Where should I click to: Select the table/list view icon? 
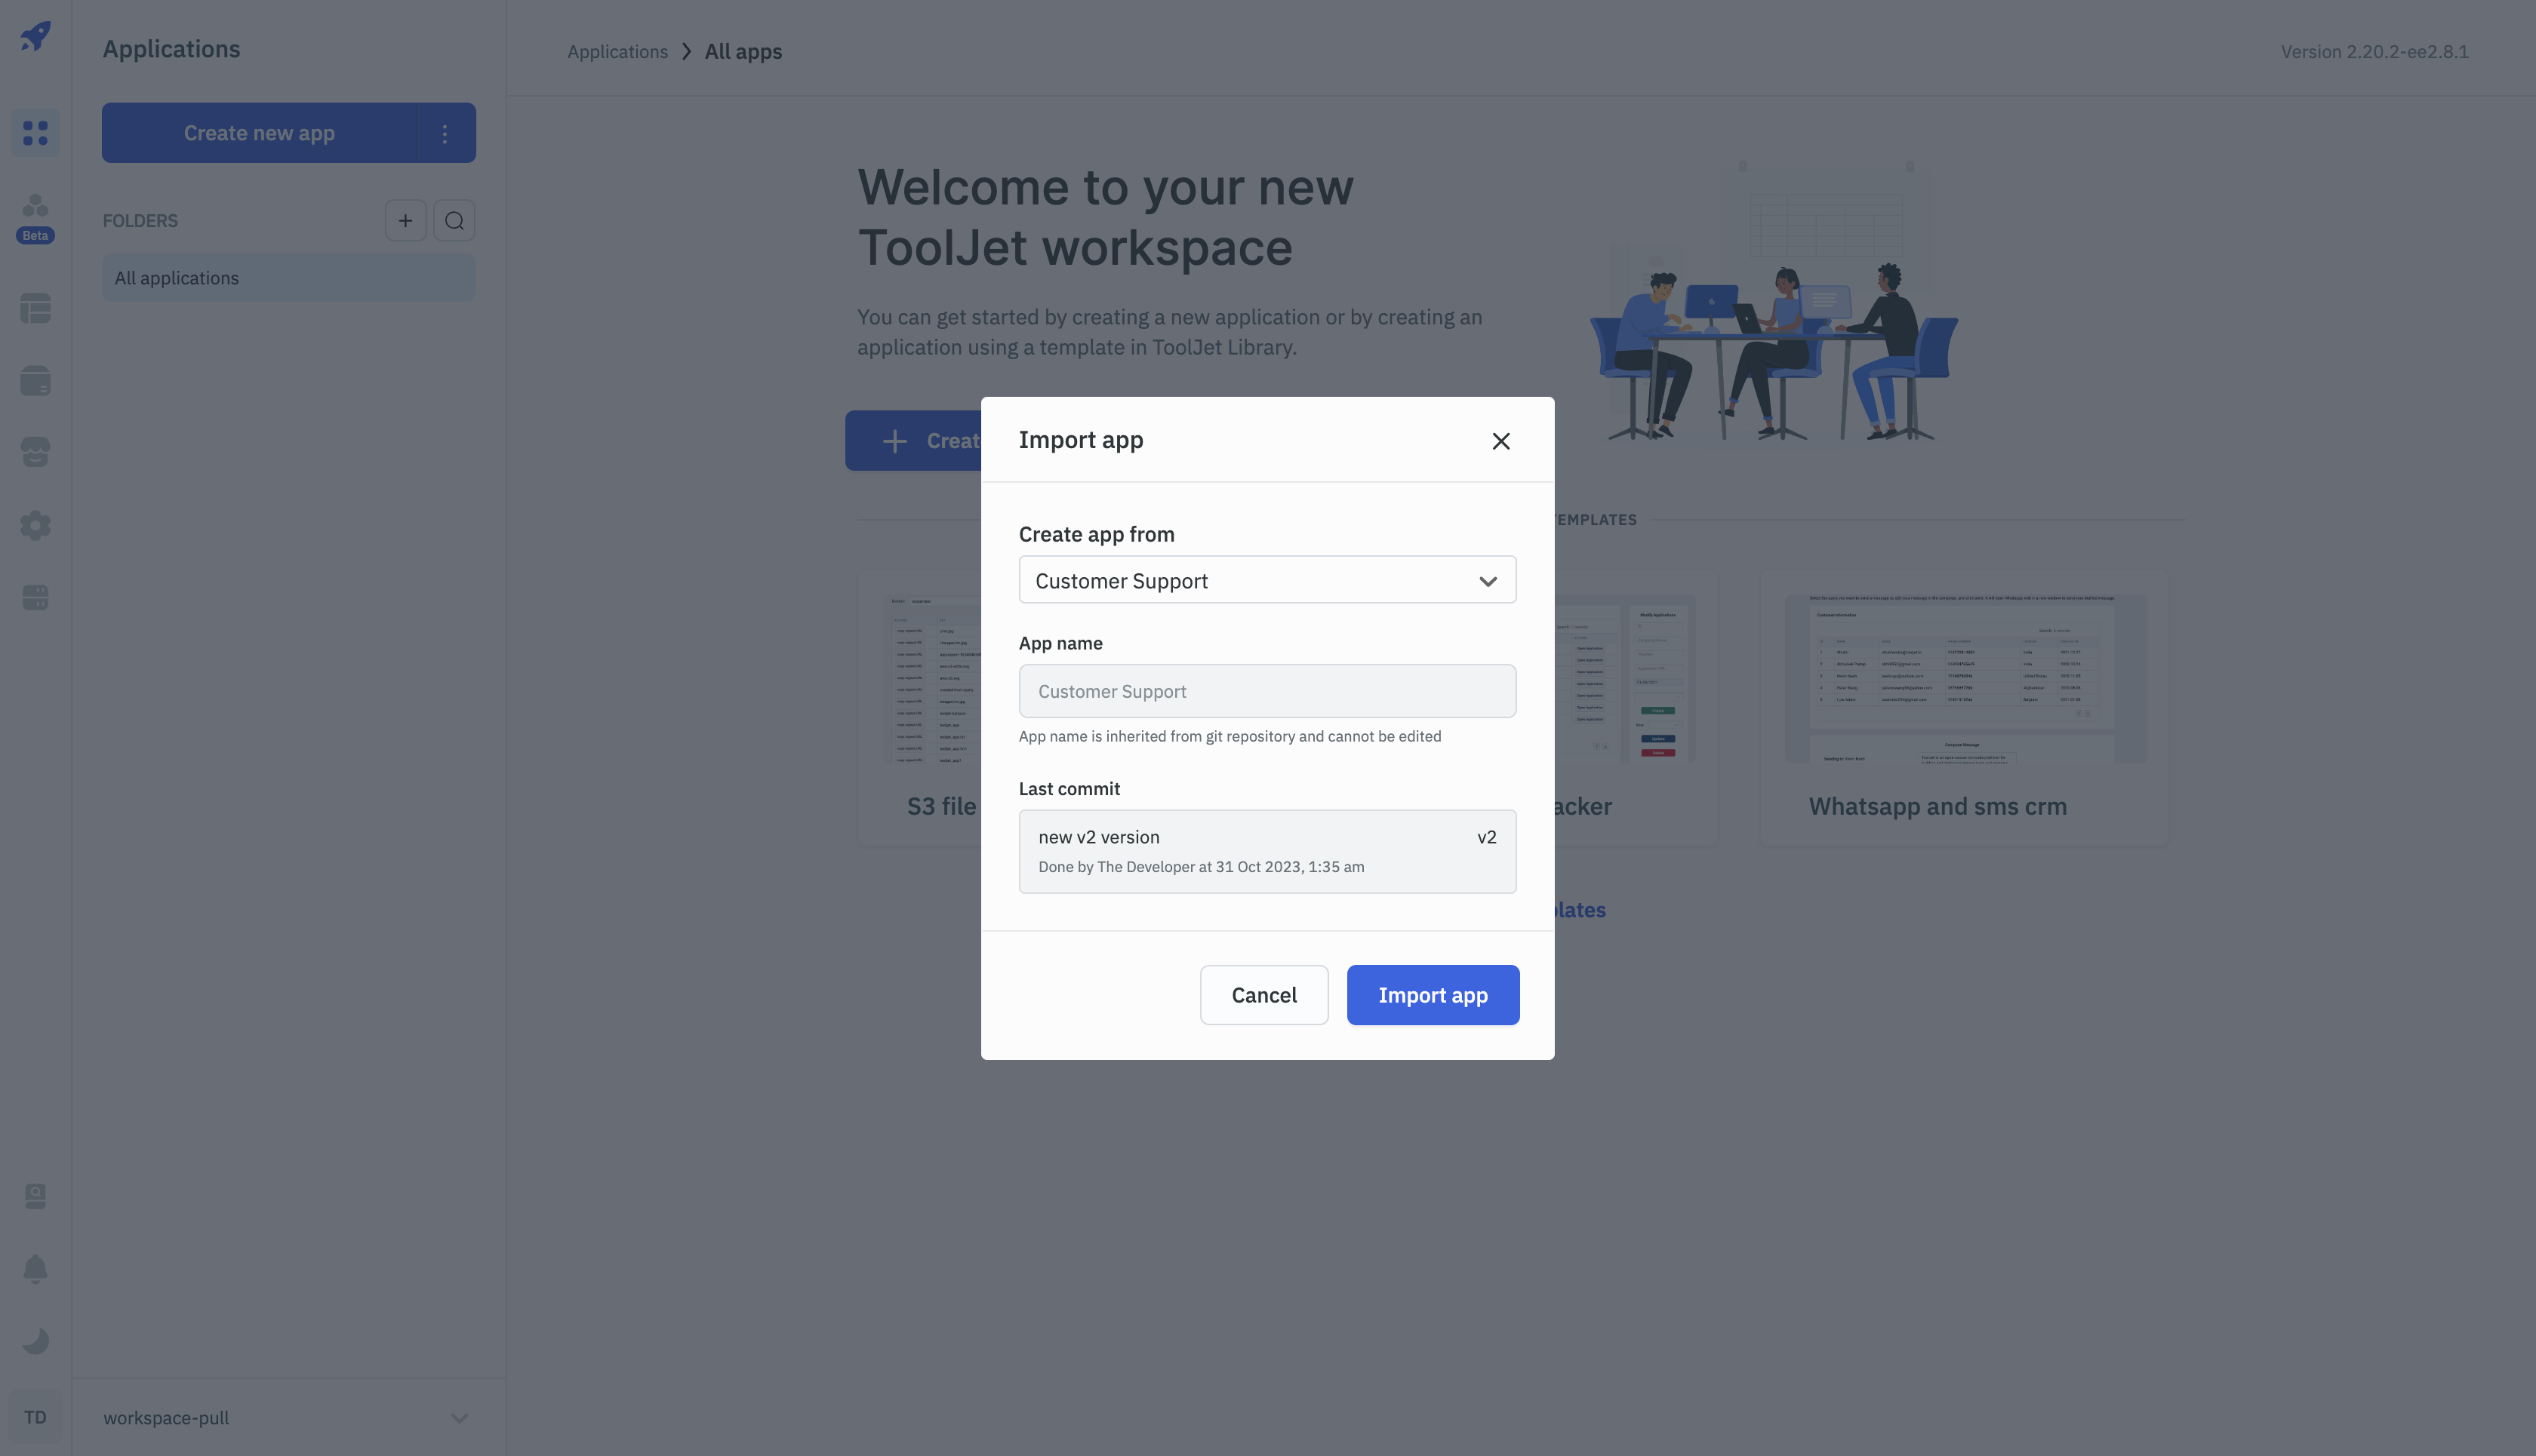(x=35, y=310)
